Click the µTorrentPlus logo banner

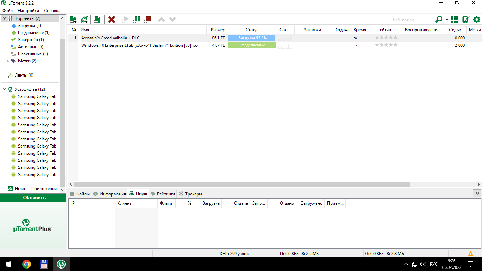pyautogui.click(x=33, y=226)
